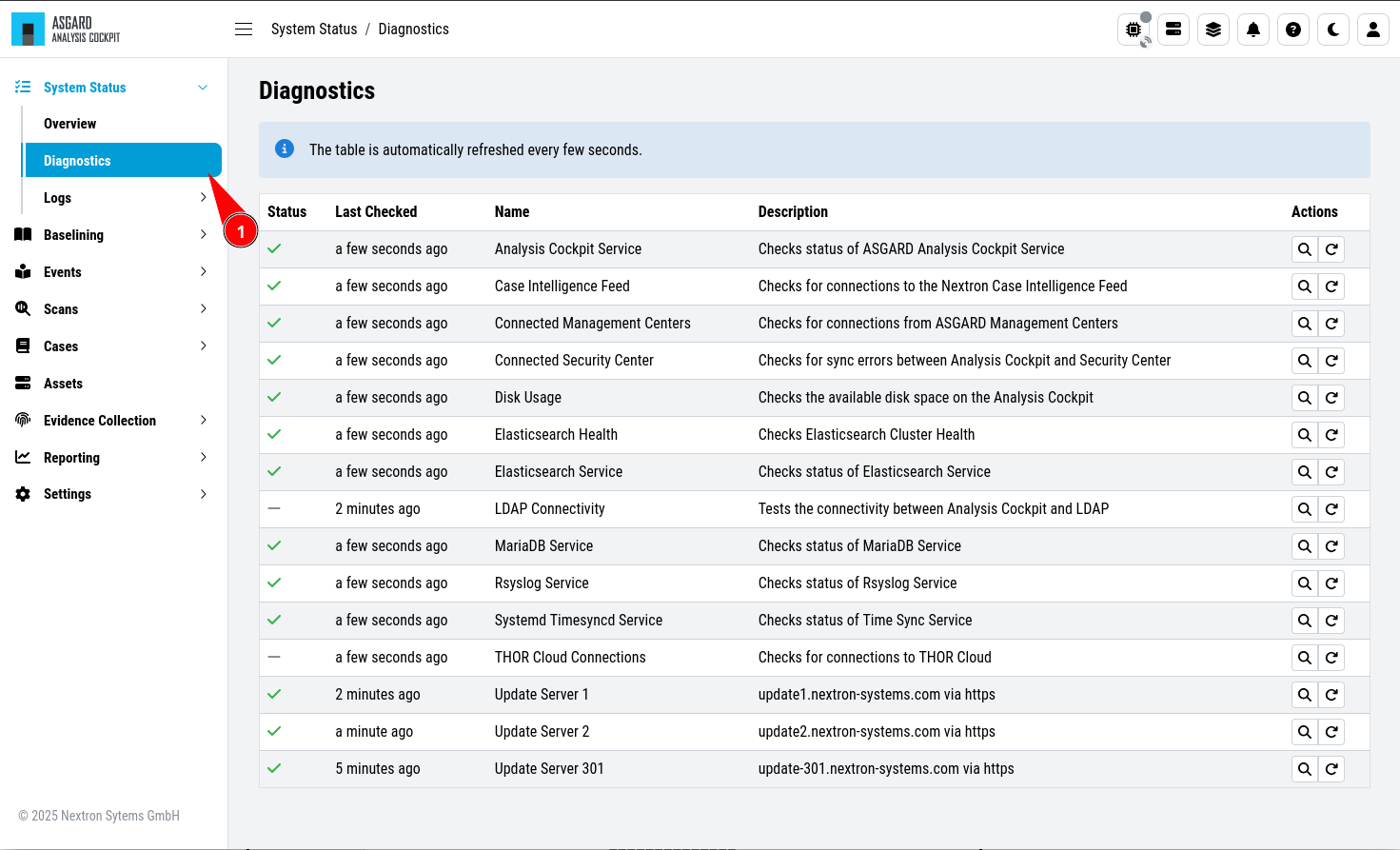Toggle dark mode moon icon
The height and width of the screenshot is (850, 1400).
(x=1333, y=30)
